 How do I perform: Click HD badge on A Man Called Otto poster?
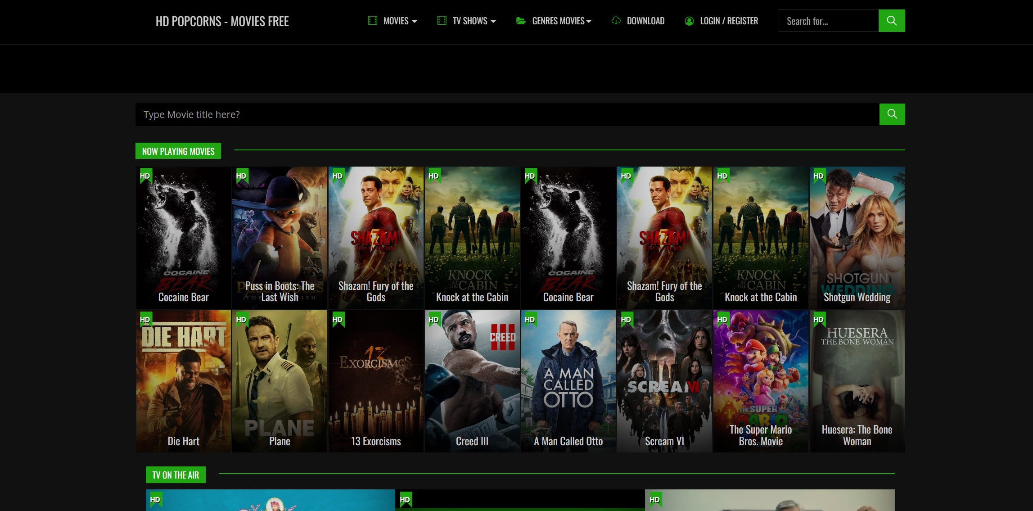530,320
